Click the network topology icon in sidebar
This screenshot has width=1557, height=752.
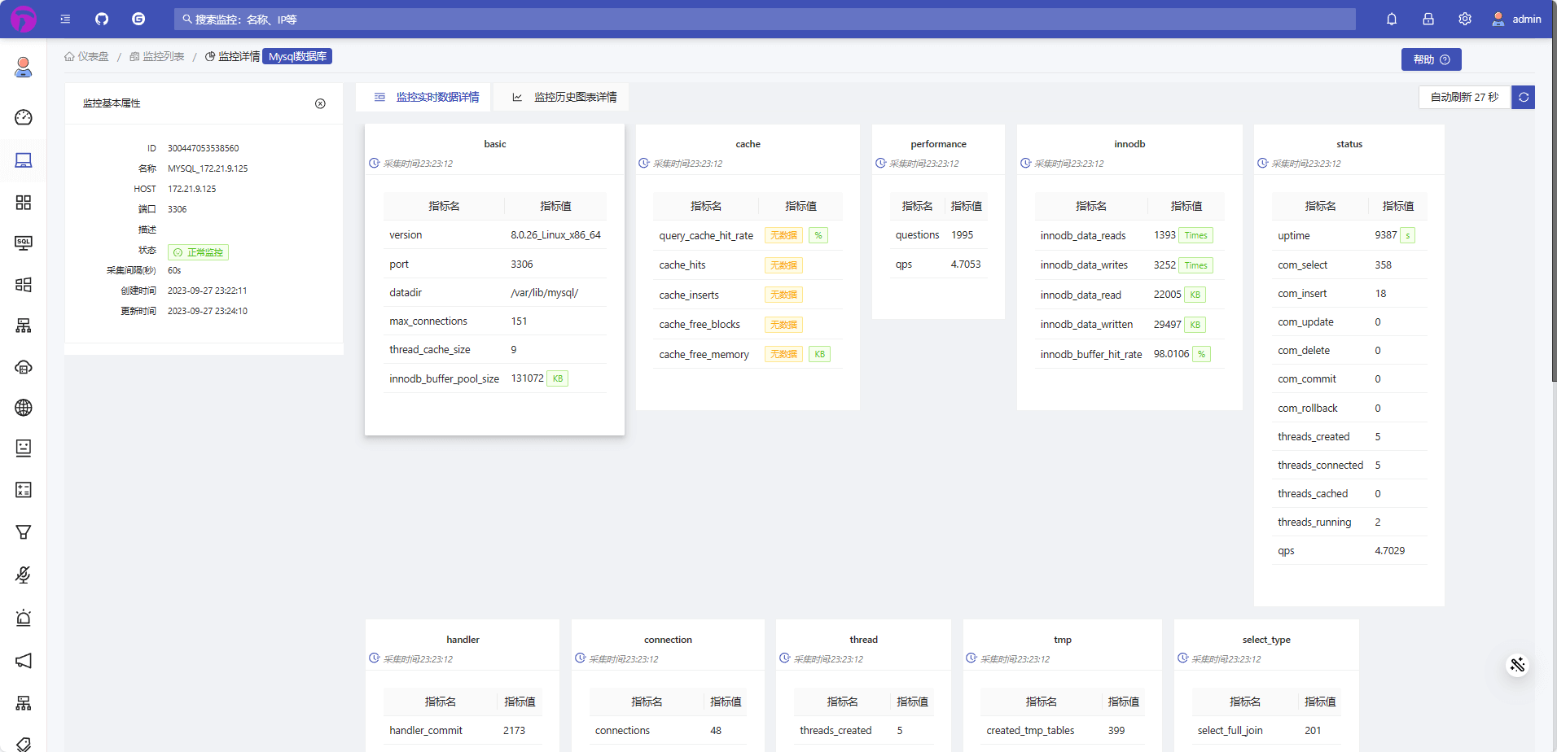[24, 326]
